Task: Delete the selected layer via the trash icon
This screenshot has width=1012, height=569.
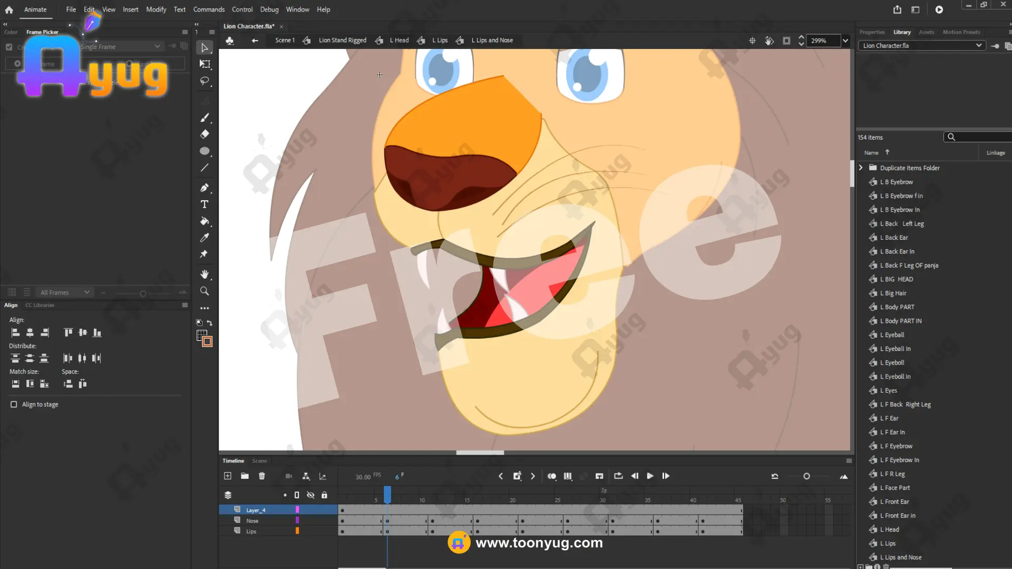Action: click(262, 476)
